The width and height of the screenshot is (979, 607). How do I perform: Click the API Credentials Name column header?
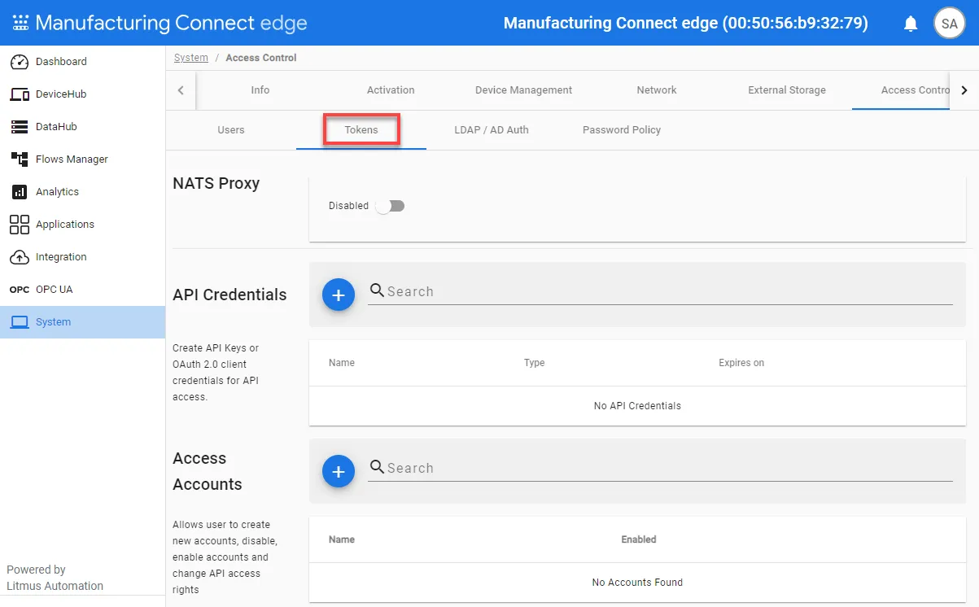[x=342, y=363]
